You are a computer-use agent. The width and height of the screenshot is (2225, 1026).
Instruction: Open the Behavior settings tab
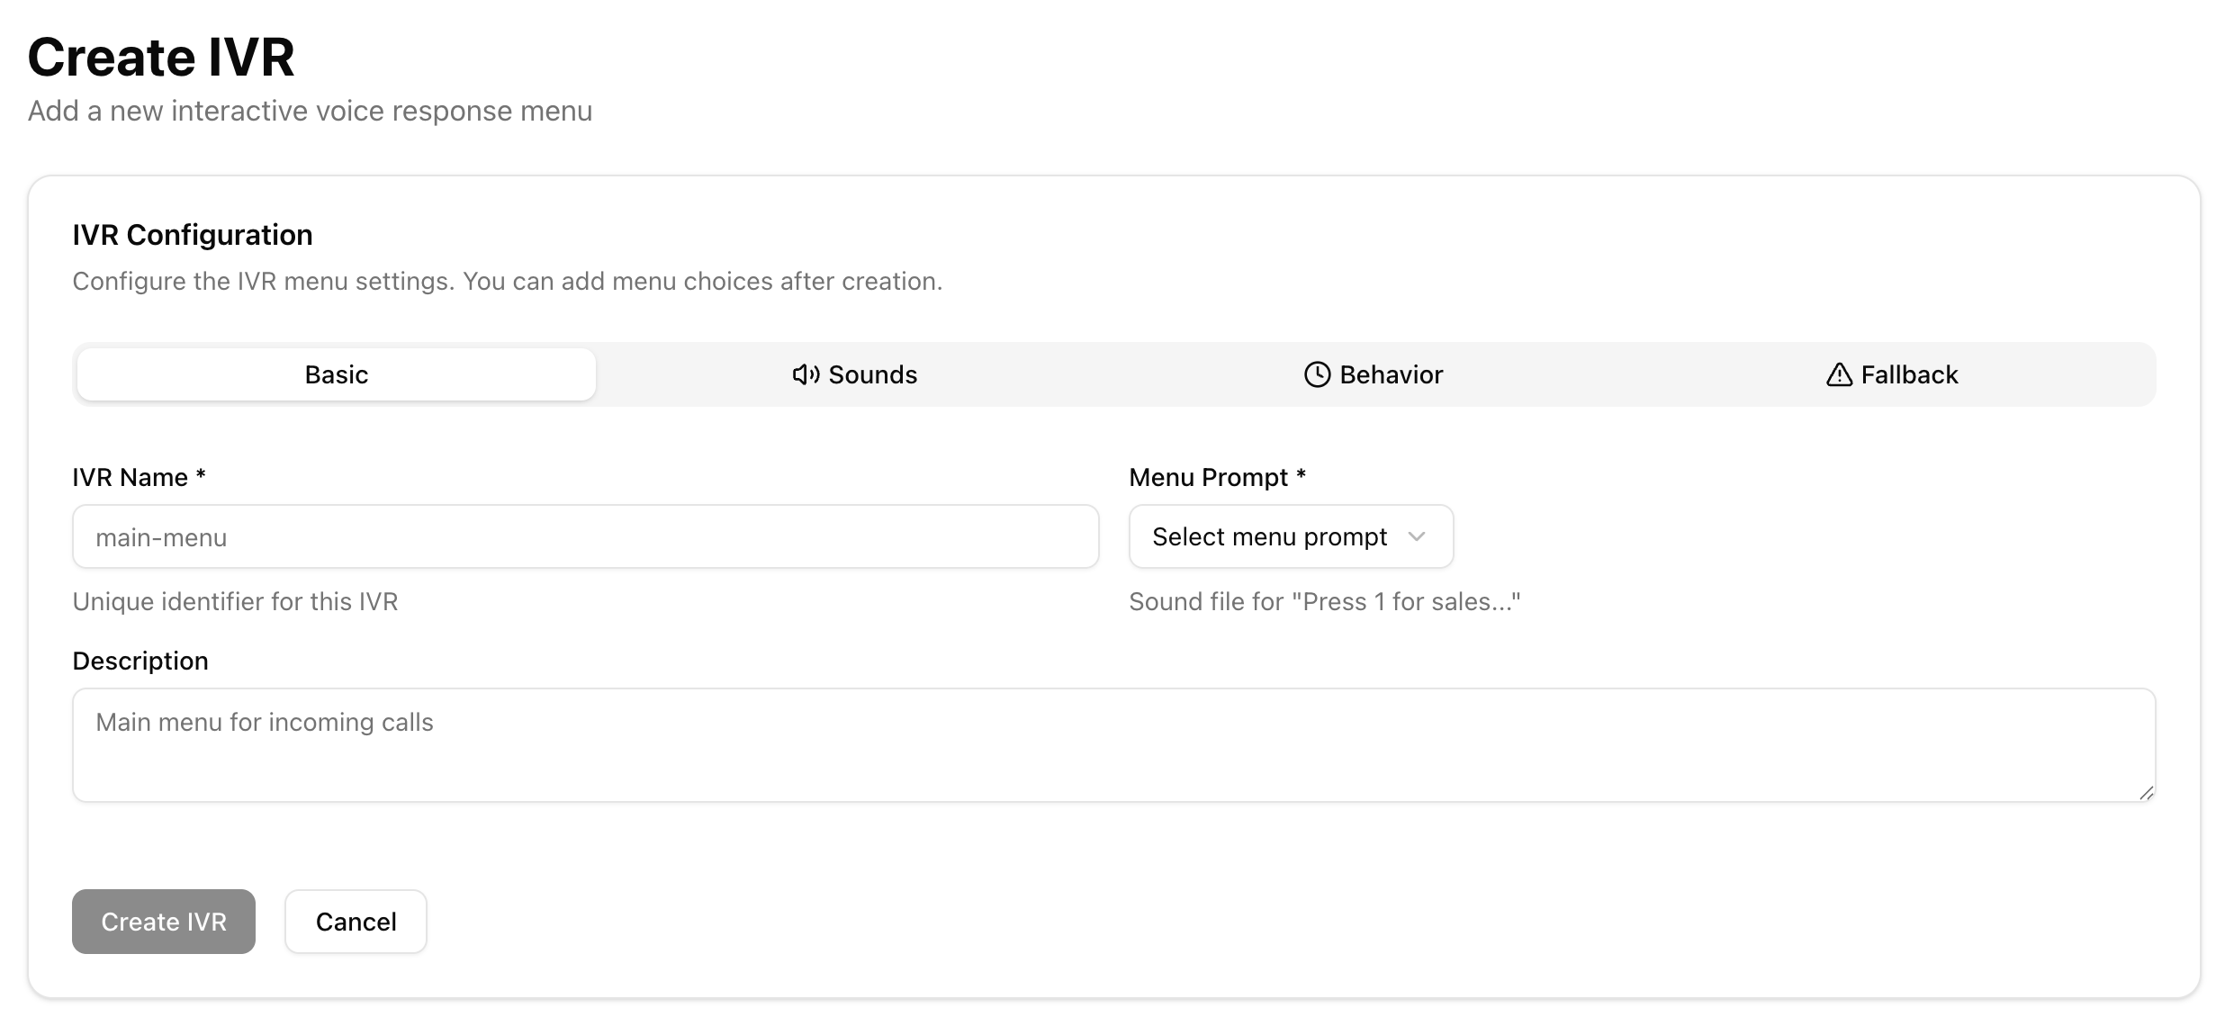pyautogui.click(x=1374, y=374)
